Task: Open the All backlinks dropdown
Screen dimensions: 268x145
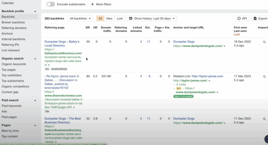Action: pyautogui.click(x=80, y=18)
